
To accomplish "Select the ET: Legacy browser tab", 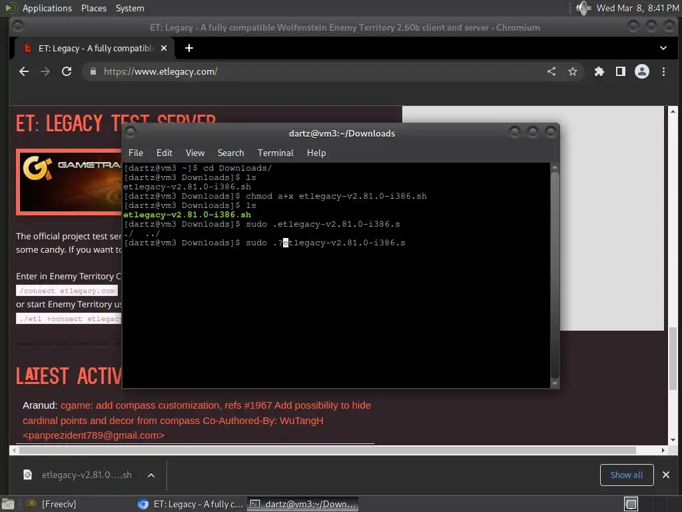I will pos(95,48).
